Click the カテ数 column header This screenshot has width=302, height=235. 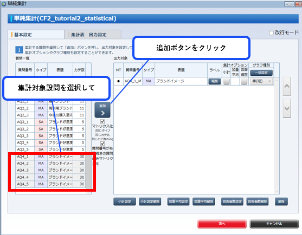[79, 70]
